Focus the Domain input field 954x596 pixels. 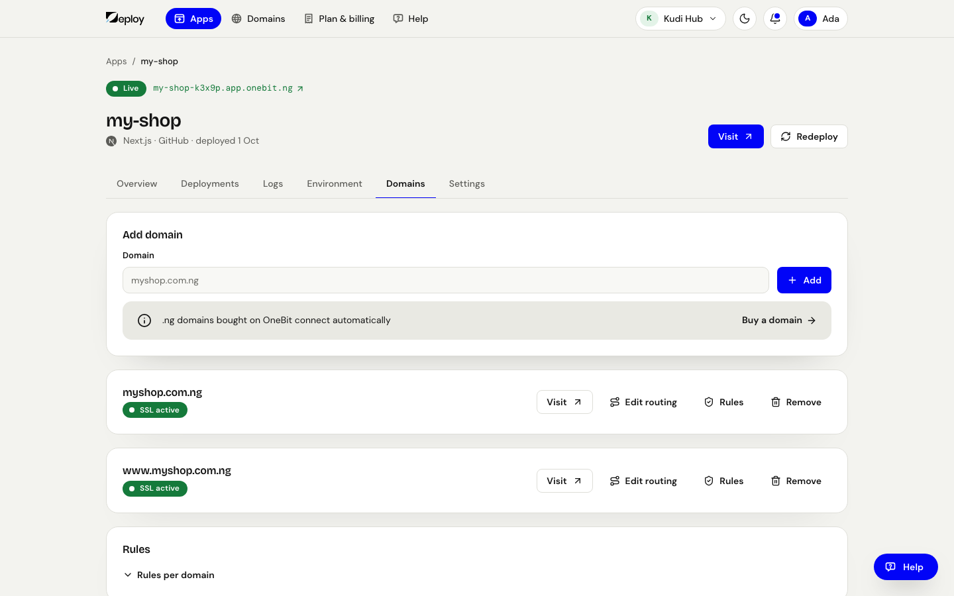446,280
